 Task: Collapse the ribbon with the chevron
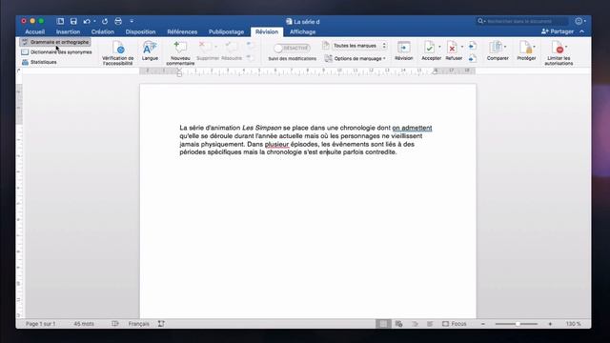click(582, 31)
